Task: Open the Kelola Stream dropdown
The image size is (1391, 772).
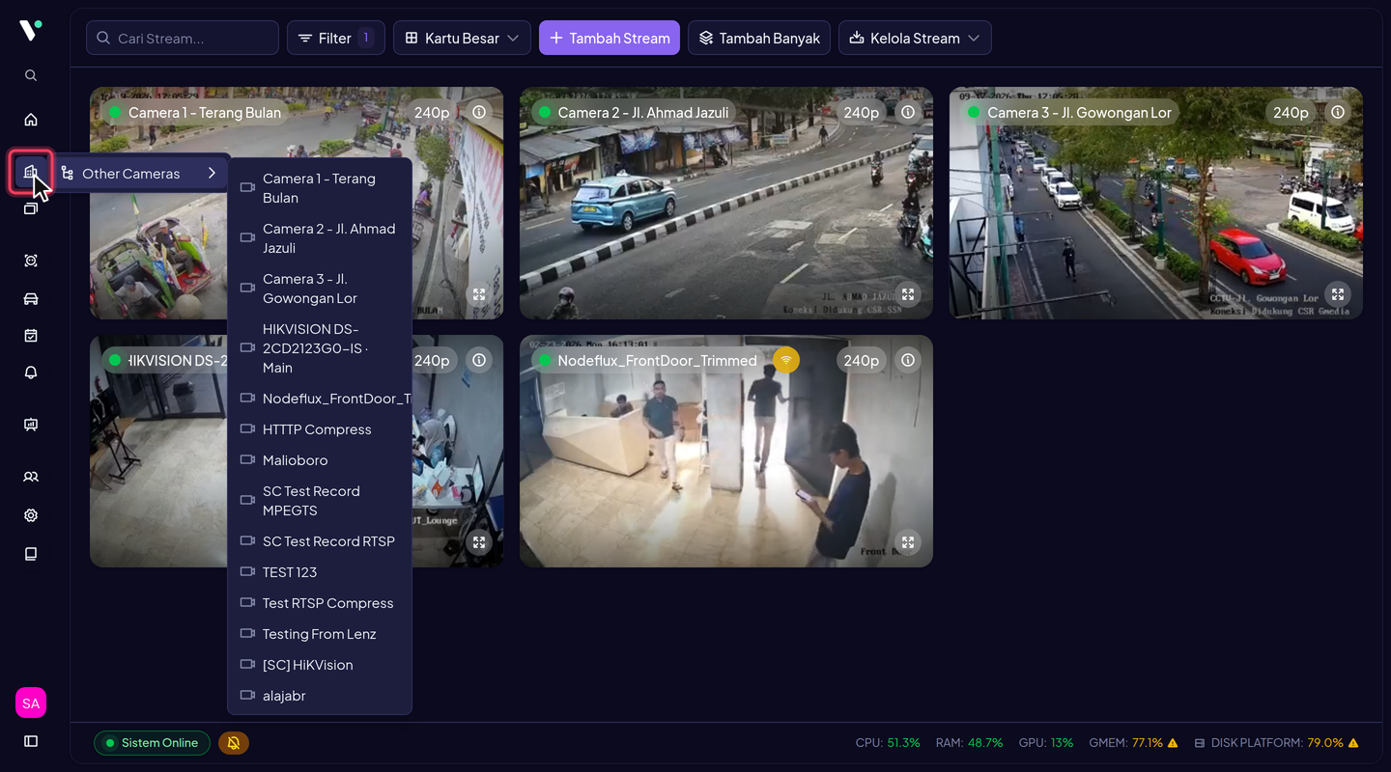Action: pyautogui.click(x=915, y=39)
